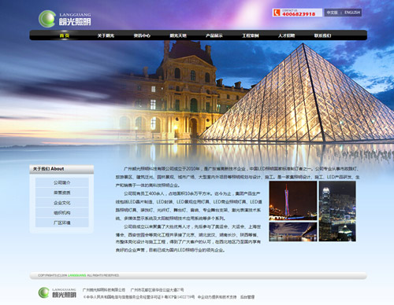Select 组织机构 in About sidebar

62,212
